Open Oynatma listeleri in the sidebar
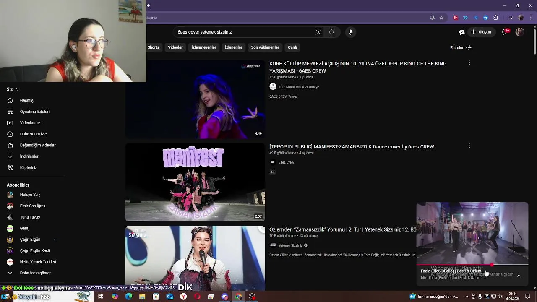The image size is (537, 302). pos(34,112)
